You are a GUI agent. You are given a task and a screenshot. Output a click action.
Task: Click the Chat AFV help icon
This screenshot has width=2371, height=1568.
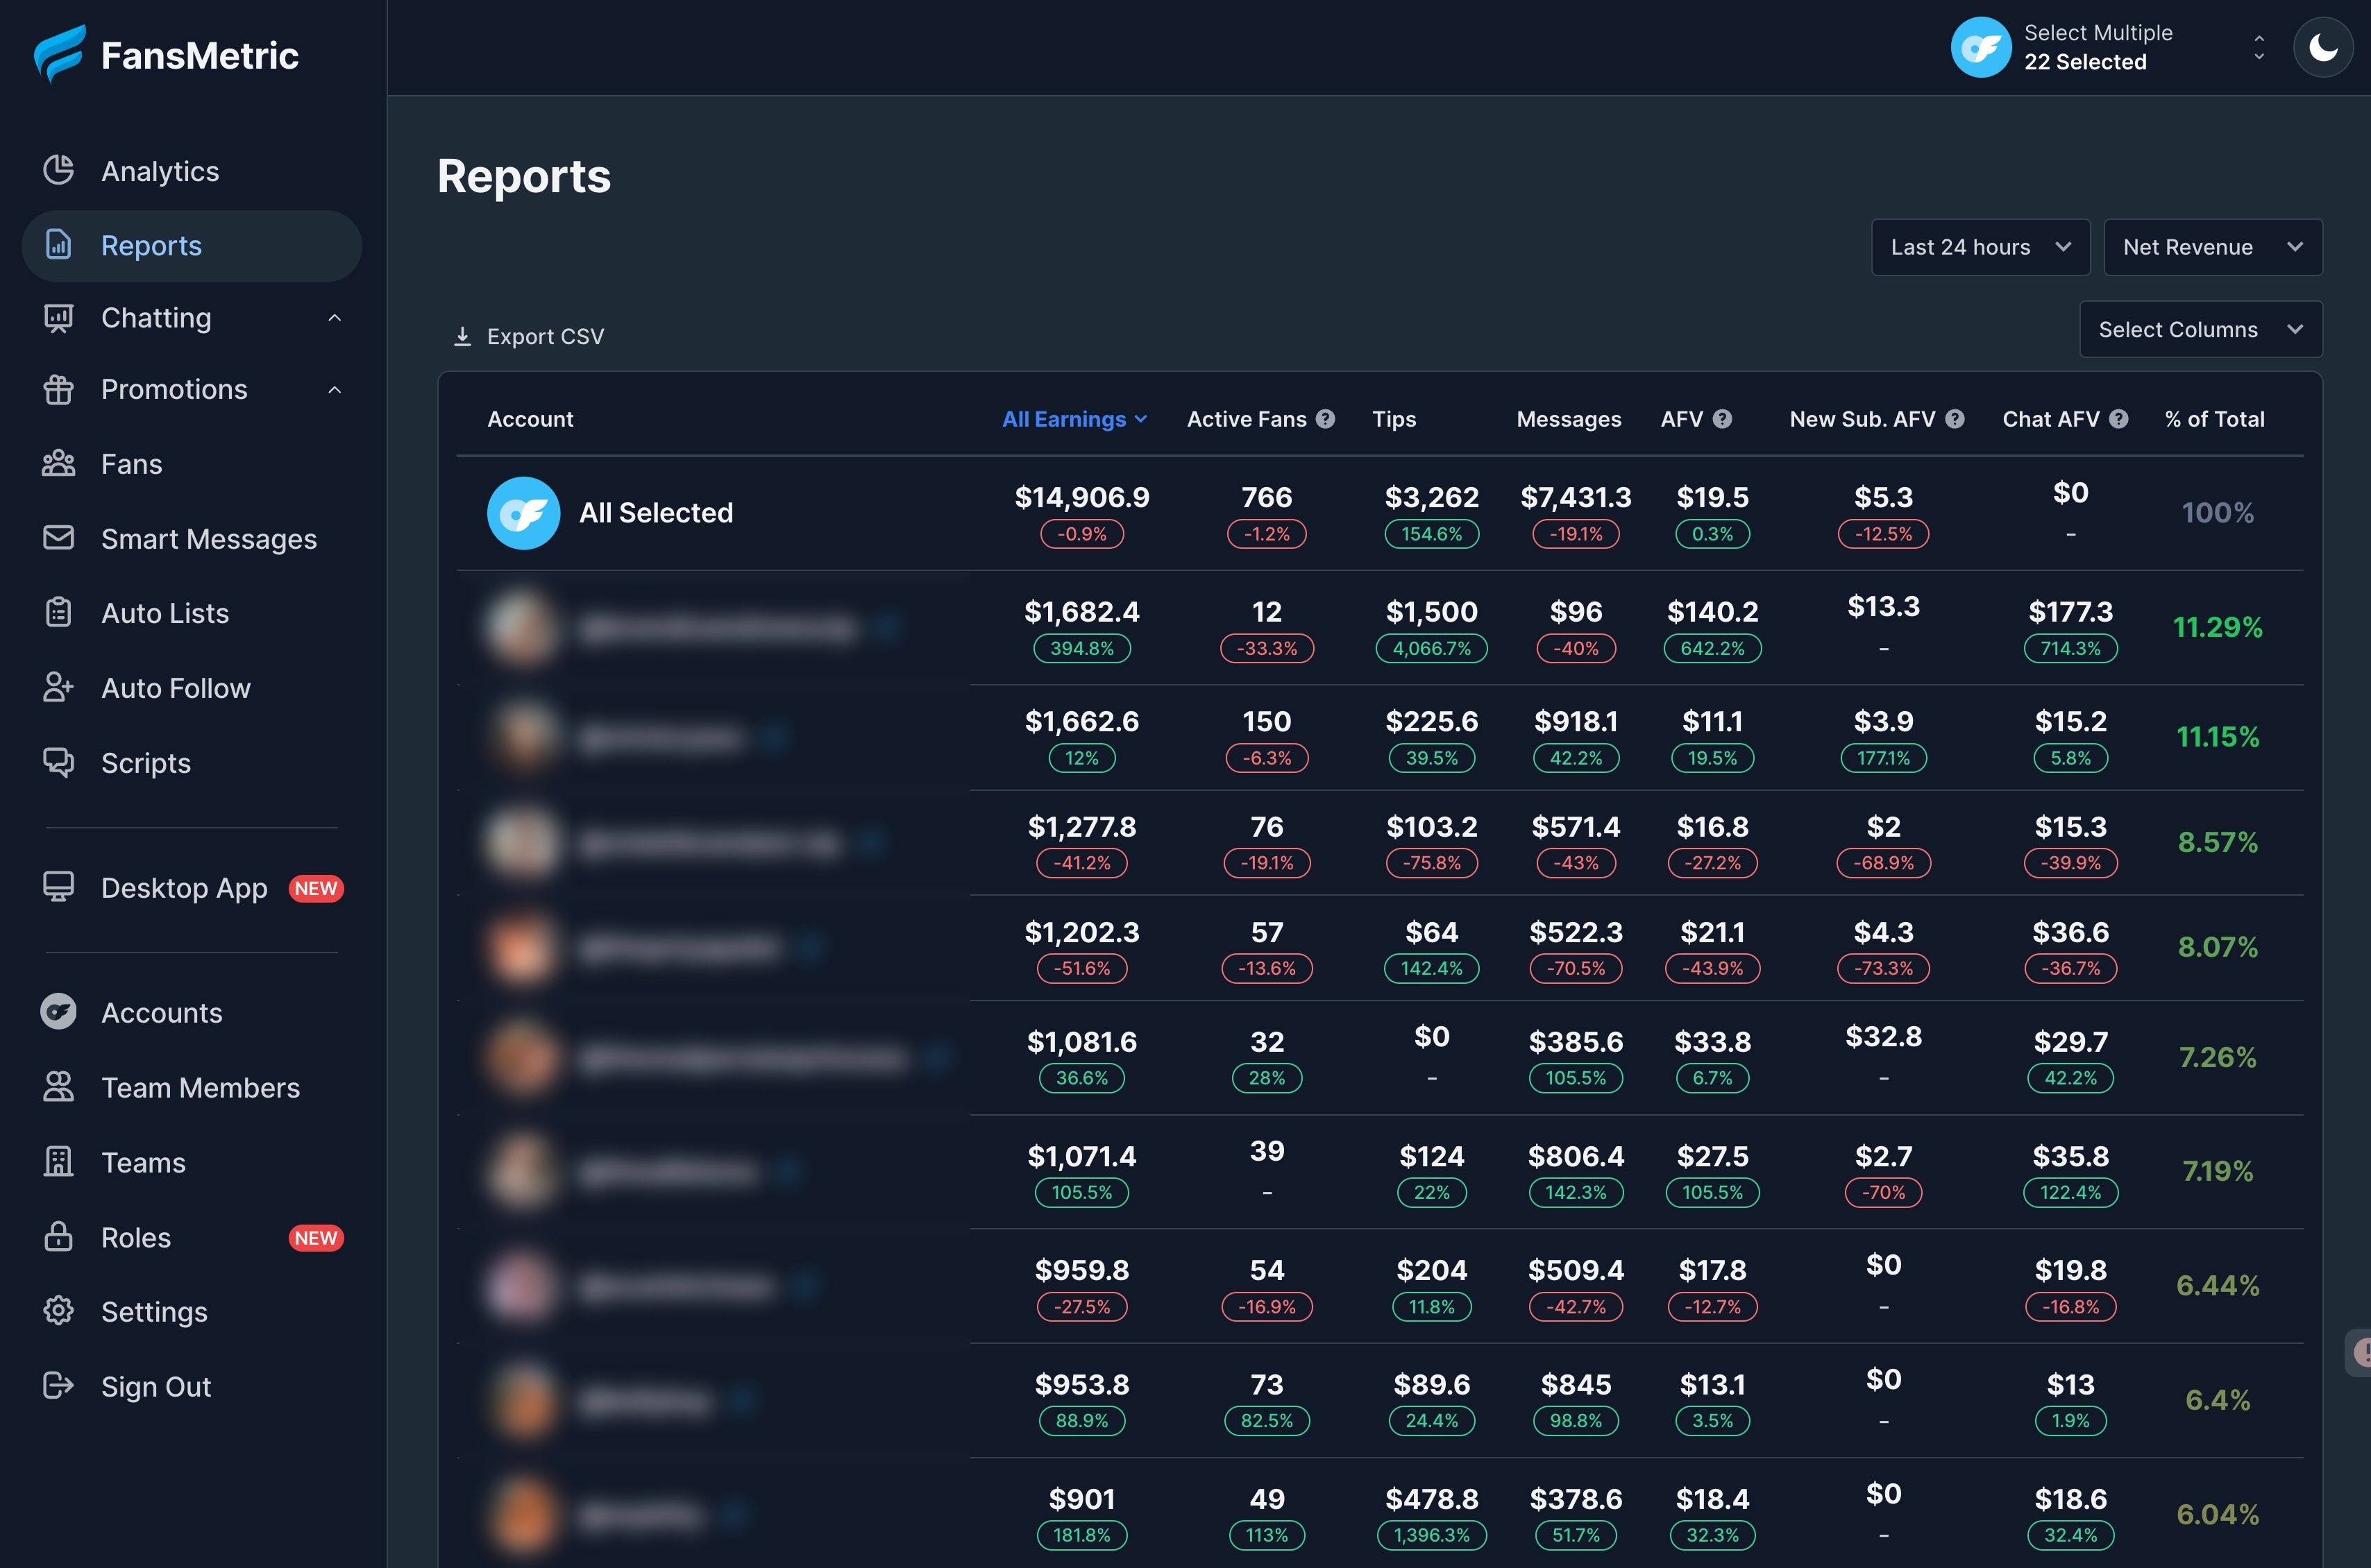click(x=2119, y=419)
